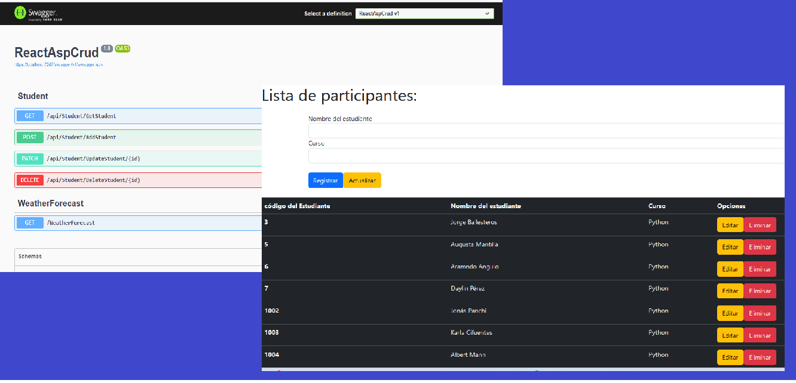Click the 'Lista de participantes:' heading
This screenshot has width=796, height=383.
pos(339,95)
